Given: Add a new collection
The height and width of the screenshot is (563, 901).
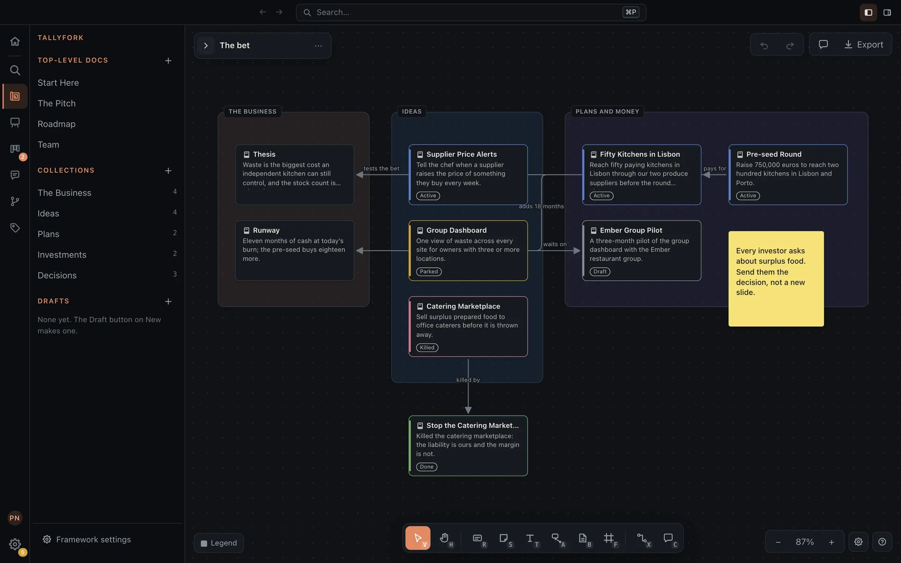Looking at the screenshot, I should click(x=168, y=171).
